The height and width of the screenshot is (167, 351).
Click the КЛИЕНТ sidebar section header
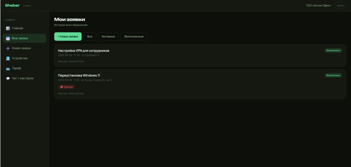coord(10,20)
